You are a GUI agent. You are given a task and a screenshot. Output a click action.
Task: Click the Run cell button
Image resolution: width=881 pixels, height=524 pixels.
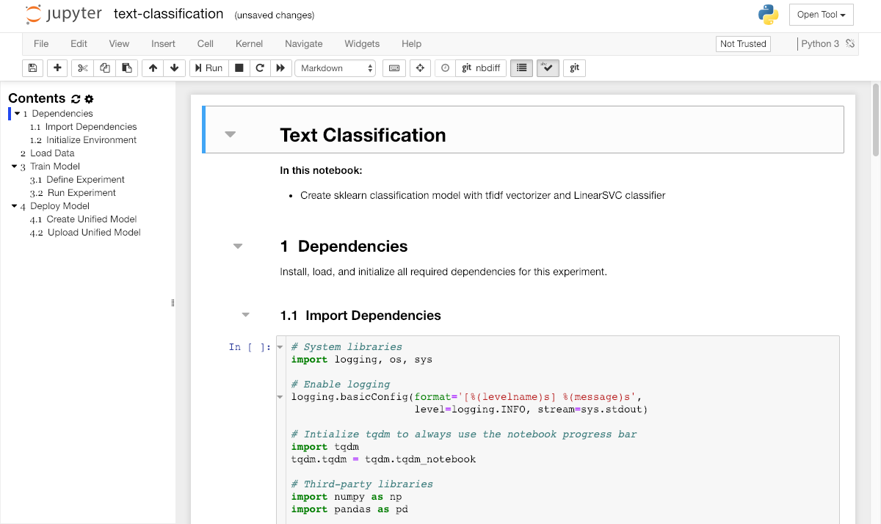click(208, 68)
